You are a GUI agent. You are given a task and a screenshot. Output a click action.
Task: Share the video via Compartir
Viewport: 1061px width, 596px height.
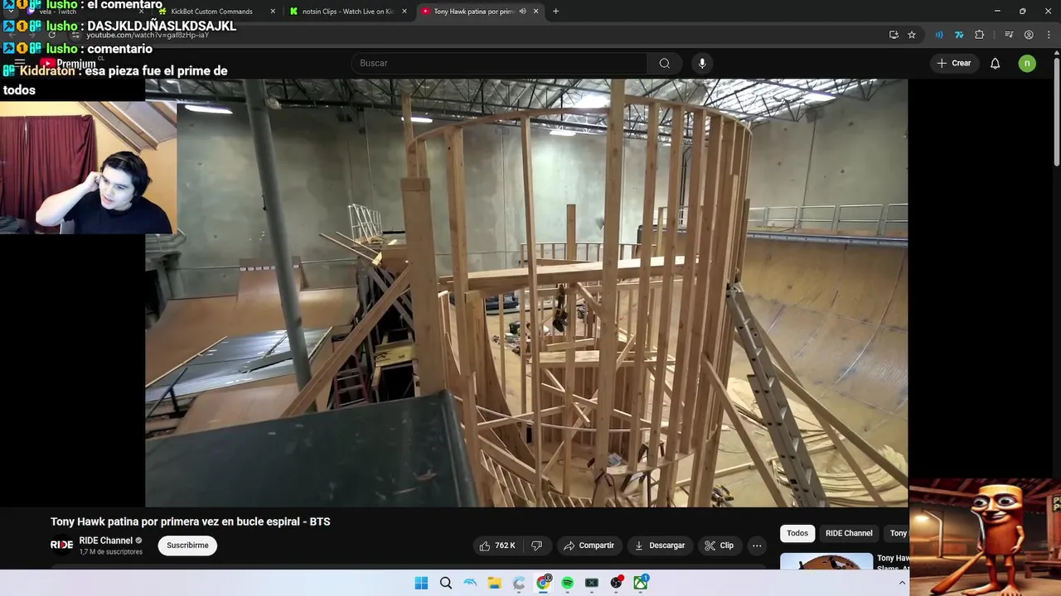click(x=589, y=546)
